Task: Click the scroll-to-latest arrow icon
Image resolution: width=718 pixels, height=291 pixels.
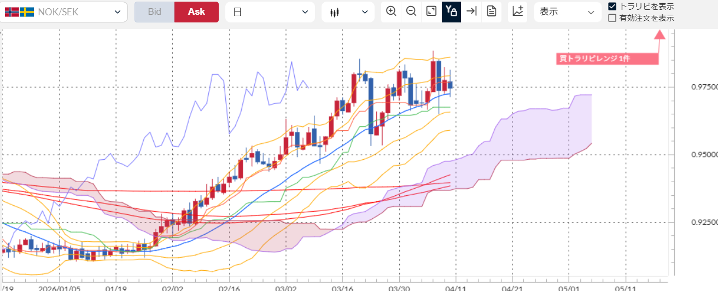Action: click(471, 11)
